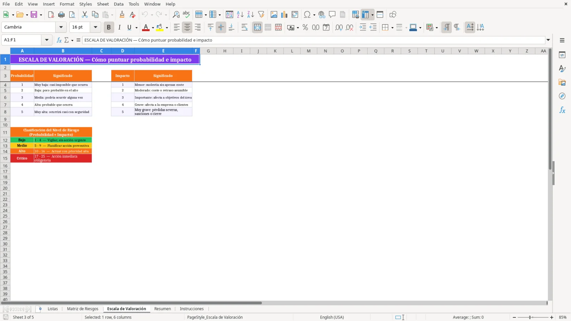The width and height of the screenshot is (571, 321).
Task: Open the Data menu
Action: tap(119, 4)
